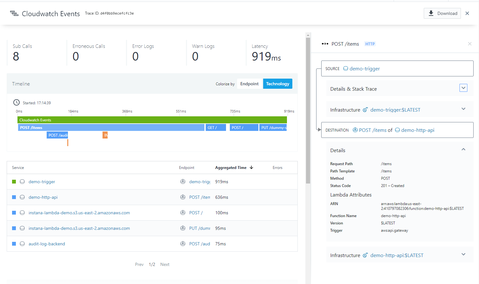
Task: Click the Sub Calls count 8
Action: (x=16, y=56)
